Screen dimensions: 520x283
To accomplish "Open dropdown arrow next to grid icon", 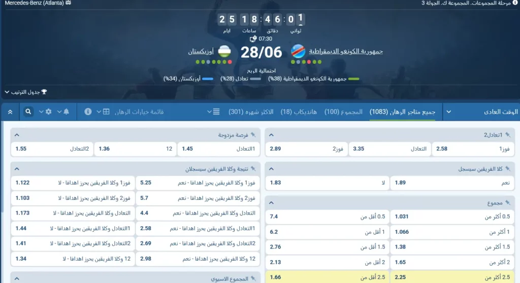I will click(99, 112).
